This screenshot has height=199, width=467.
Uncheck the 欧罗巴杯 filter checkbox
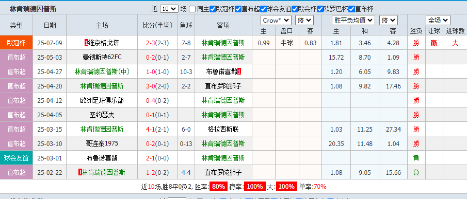coord(320,9)
